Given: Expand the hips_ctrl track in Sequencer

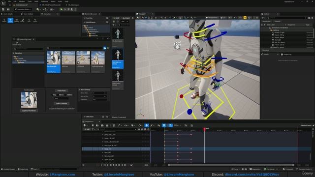Looking at the screenshot, I should [103, 152].
